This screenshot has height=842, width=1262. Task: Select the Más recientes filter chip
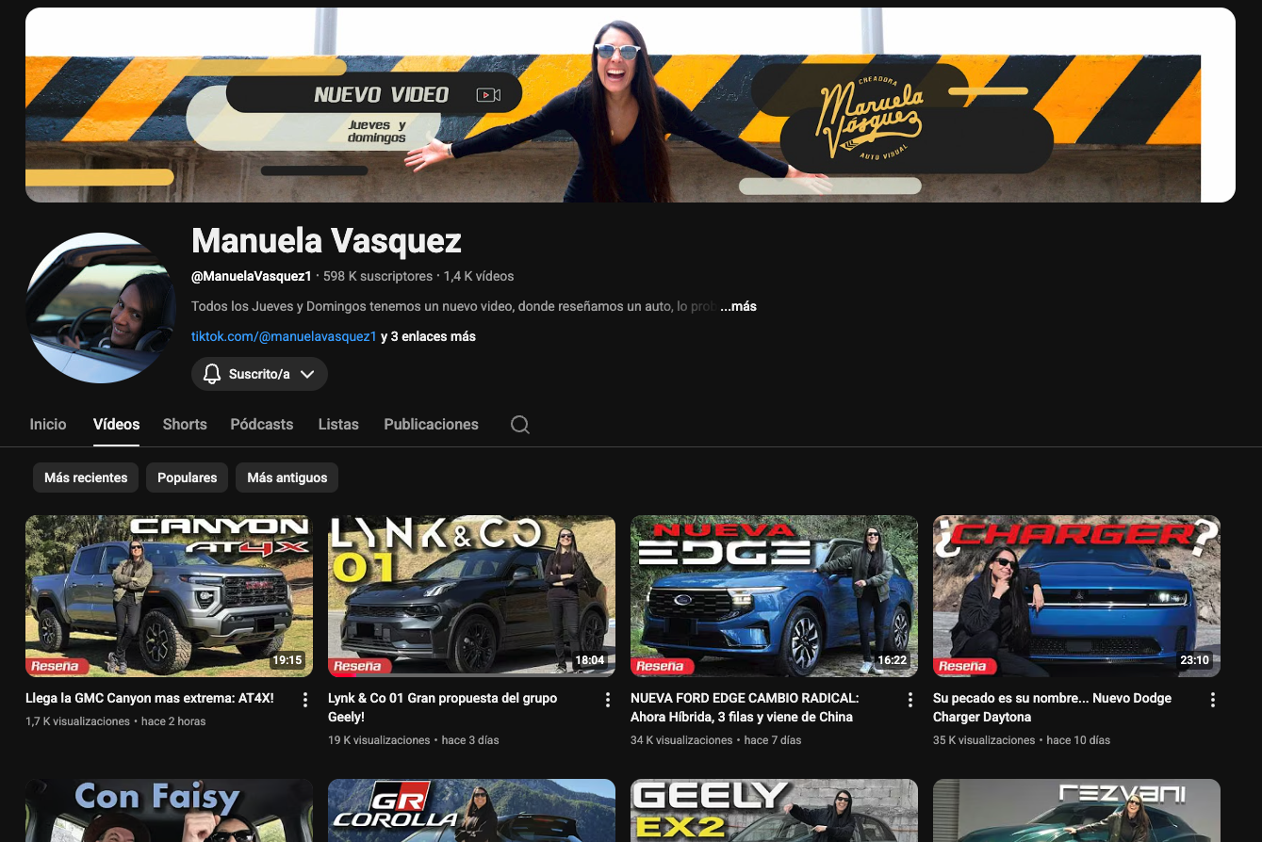(86, 478)
